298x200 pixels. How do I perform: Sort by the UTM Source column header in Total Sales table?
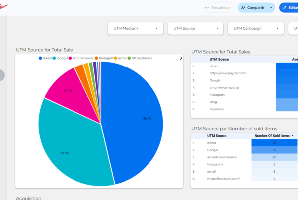pyautogui.click(x=219, y=59)
